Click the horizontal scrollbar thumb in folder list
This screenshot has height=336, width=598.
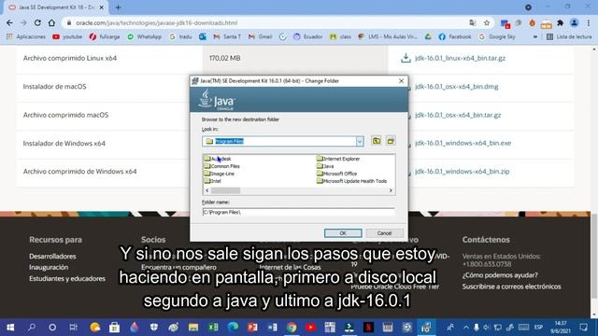tap(225, 190)
